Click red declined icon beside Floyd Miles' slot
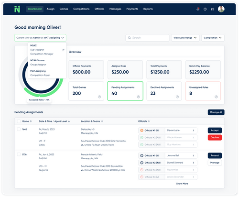This screenshot has height=197, width=239. tap(141, 170)
